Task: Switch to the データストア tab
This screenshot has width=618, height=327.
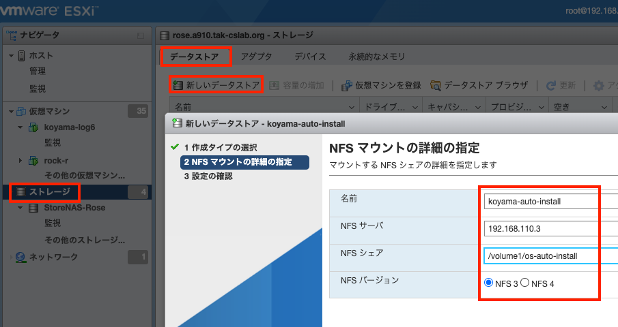Action: pos(195,57)
